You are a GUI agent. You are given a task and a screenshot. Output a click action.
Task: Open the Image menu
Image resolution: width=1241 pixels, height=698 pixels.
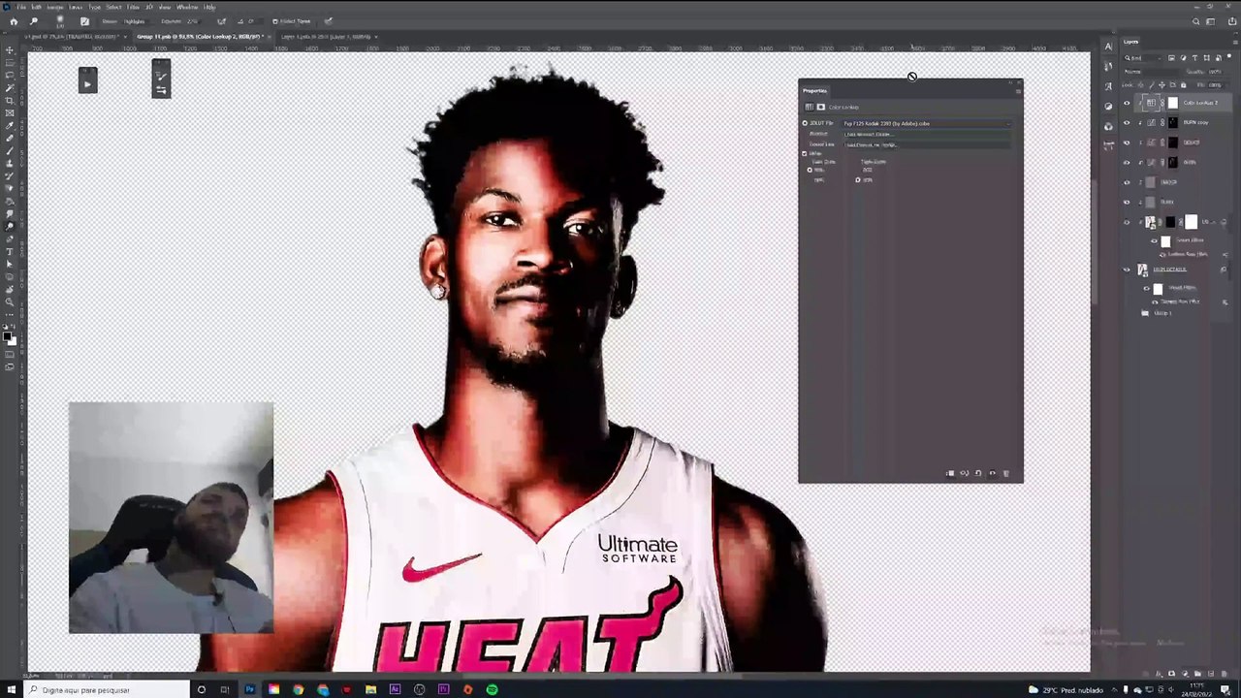(54, 7)
